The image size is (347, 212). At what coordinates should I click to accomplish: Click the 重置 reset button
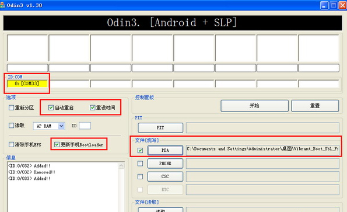pyautogui.click(x=315, y=106)
